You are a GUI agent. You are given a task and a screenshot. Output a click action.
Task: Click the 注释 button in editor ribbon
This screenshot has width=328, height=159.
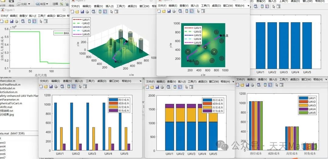pos(55,4)
